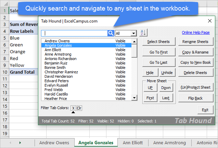Click the Clr filter button
Viewport: 218px width, 148px height.
coord(79,108)
